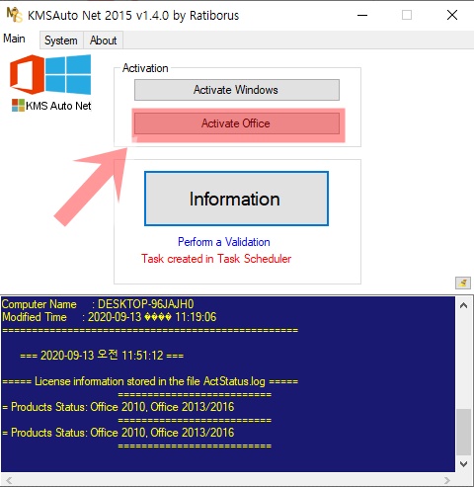Screen dimensions: 474x487
Task: Close the KMSAuto Net window
Action: pyautogui.click(x=452, y=15)
